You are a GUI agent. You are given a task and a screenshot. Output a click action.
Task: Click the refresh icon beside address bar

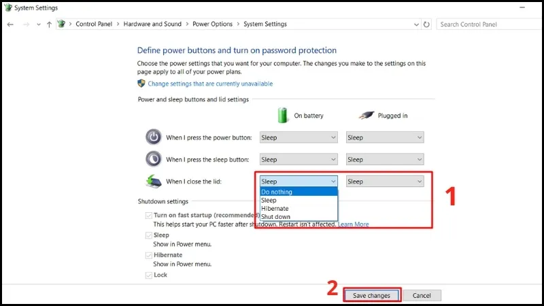[x=426, y=24]
